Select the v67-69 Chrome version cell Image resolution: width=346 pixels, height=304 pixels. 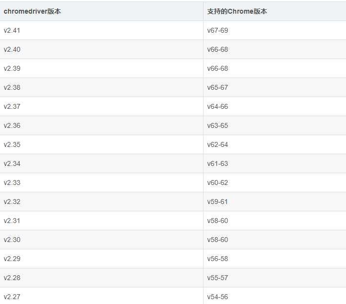(275, 30)
